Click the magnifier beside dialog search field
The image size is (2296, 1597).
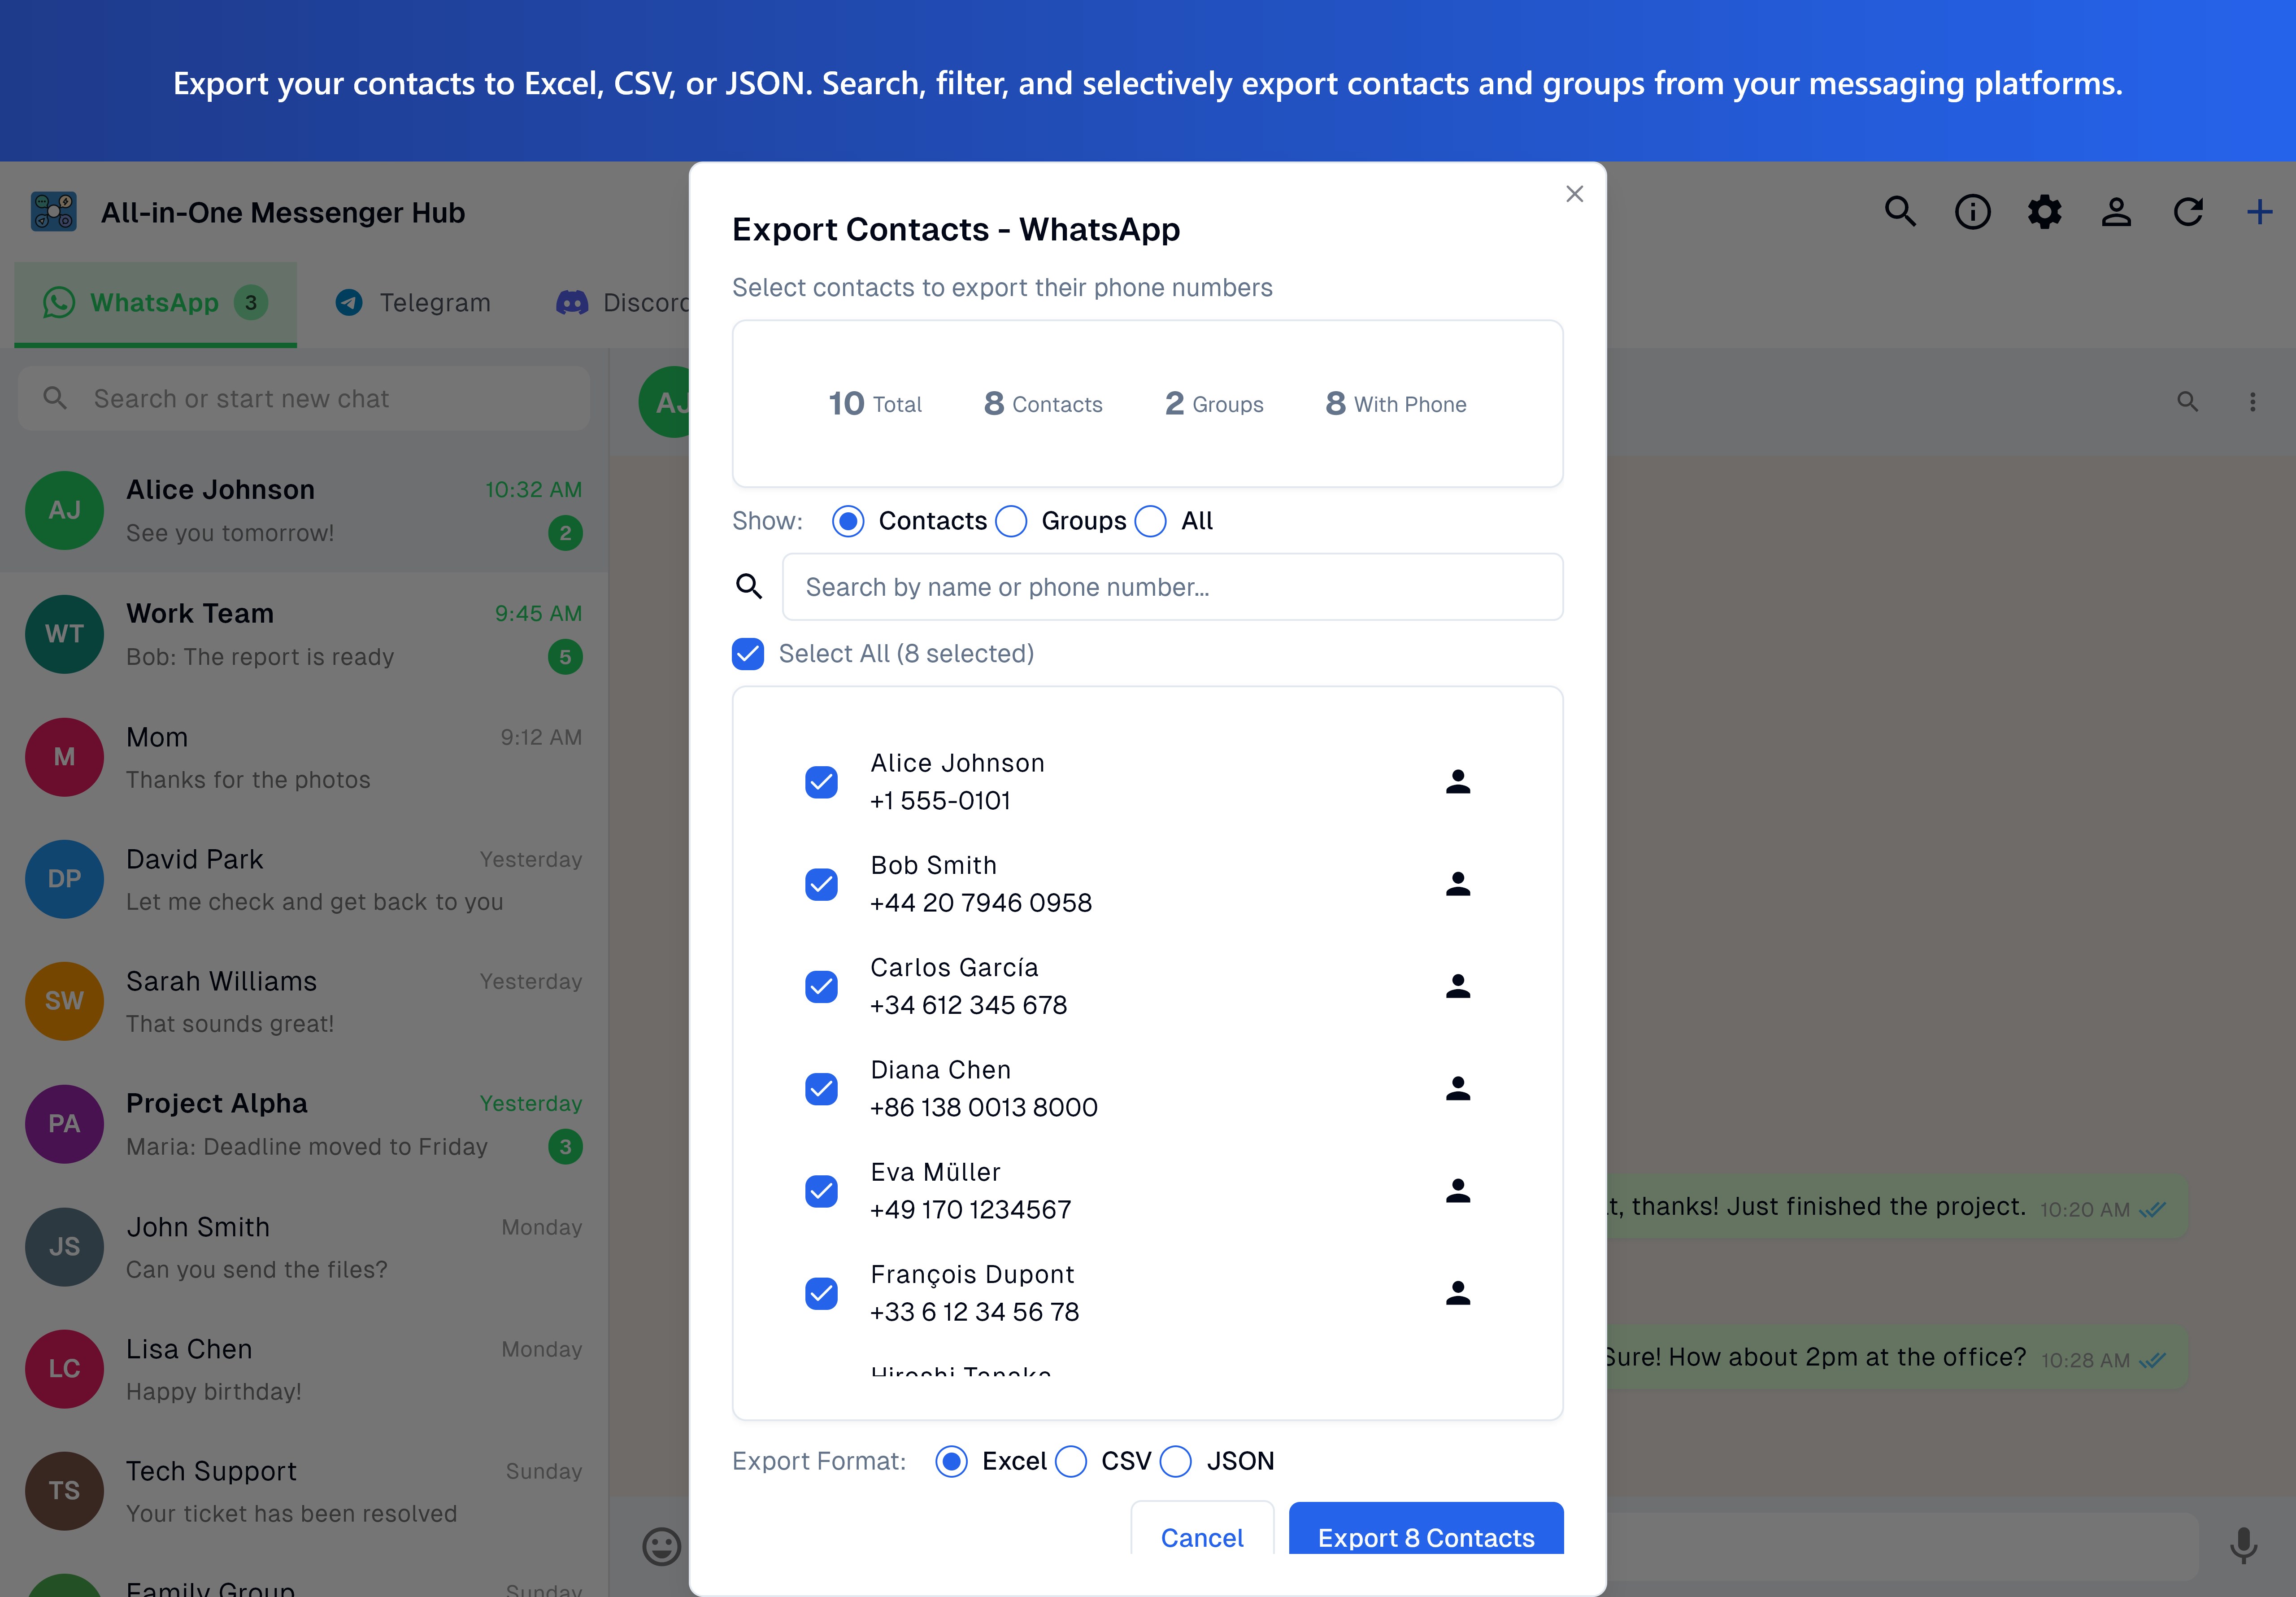(749, 586)
